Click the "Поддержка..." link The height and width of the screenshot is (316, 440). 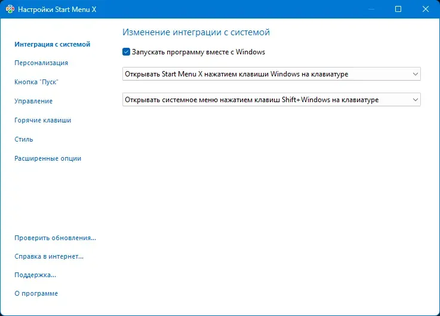tap(35, 275)
